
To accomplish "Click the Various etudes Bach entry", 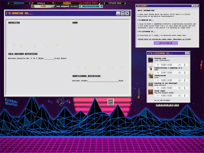I will tap(98, 81).
